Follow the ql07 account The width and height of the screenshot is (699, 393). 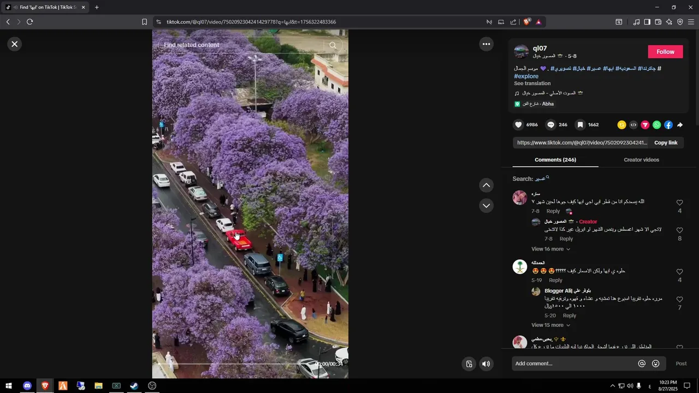point(665,52)
